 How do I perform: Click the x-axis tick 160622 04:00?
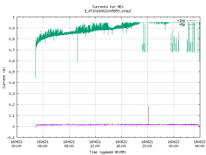(200, 144)
